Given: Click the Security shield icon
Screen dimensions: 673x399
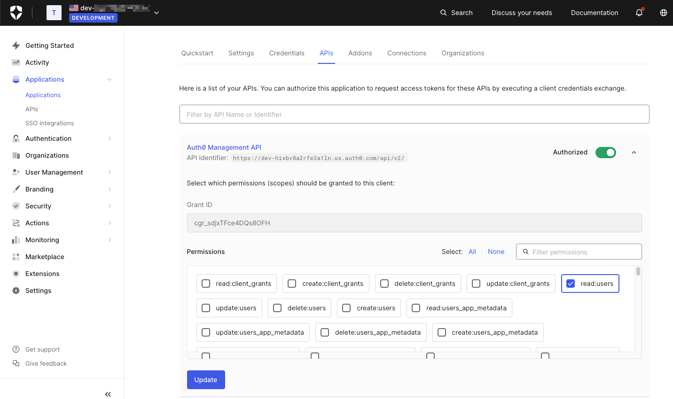Looking at the screenshot, I should pos(16,206).
